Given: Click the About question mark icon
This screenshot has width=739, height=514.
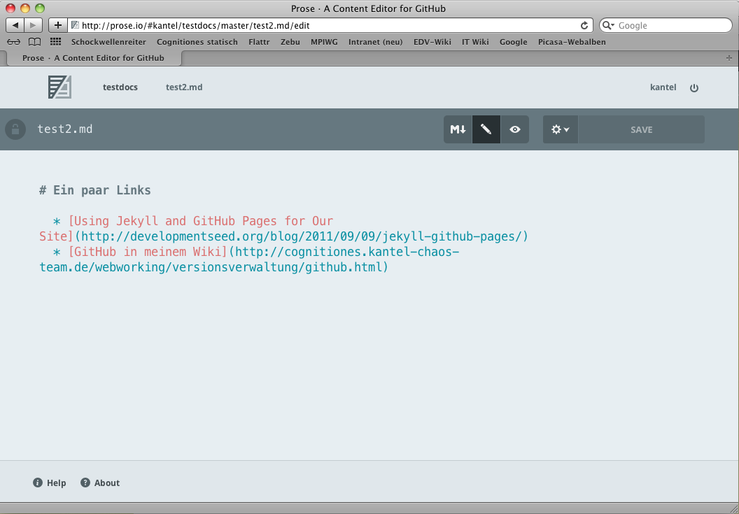Looking at the screenshot, I should tap(85, 483).
